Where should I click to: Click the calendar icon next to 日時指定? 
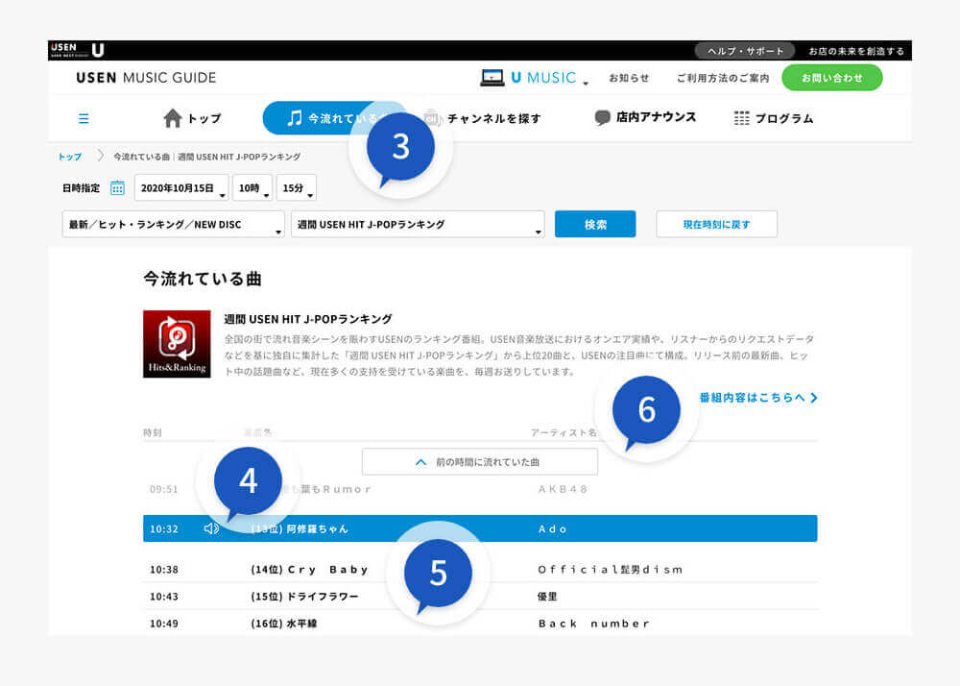point(117,187)
